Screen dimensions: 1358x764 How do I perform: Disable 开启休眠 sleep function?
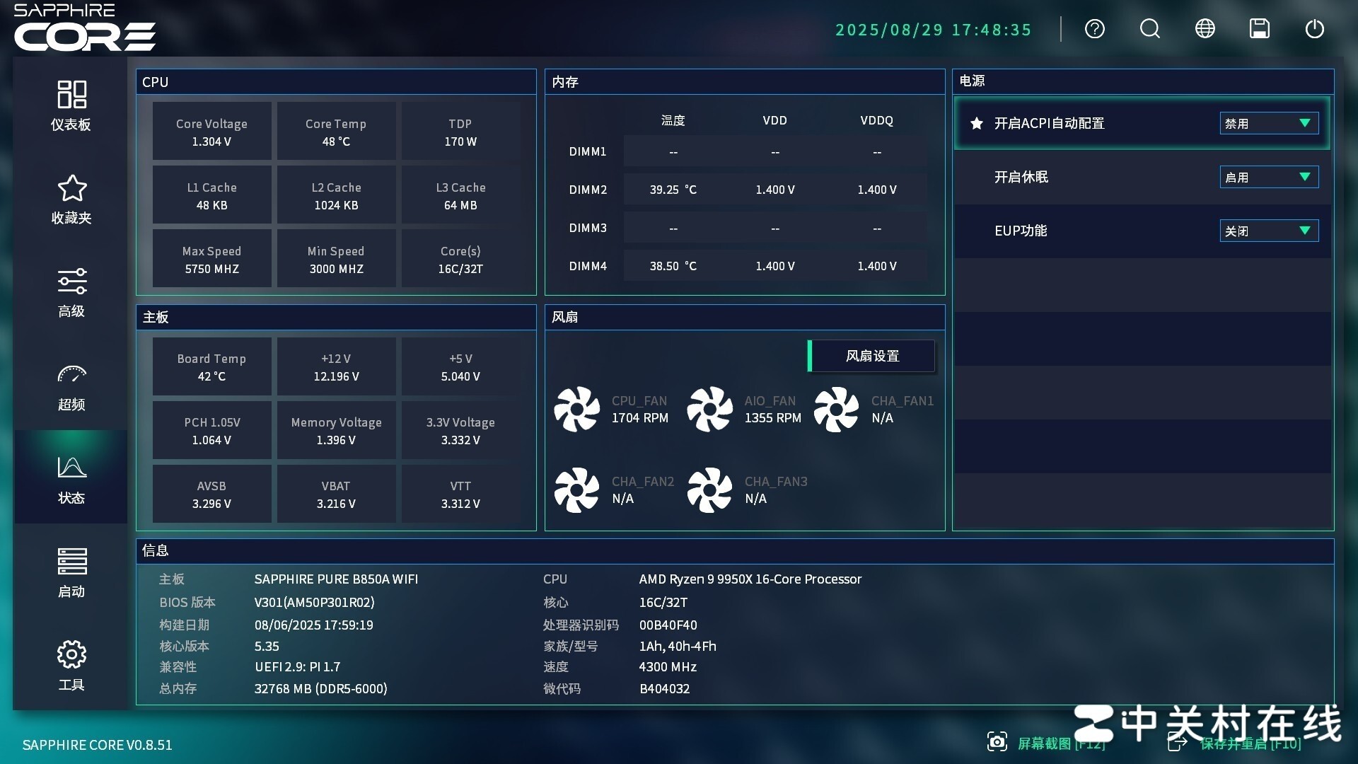click(x=1269, y=177)
